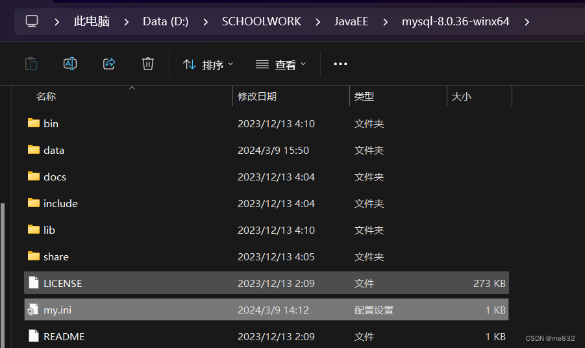The width and height of the screenshot is (585, 348).
Task: Navigate to Data (D:) in the breadcrumb
Action: click(166, 21)
